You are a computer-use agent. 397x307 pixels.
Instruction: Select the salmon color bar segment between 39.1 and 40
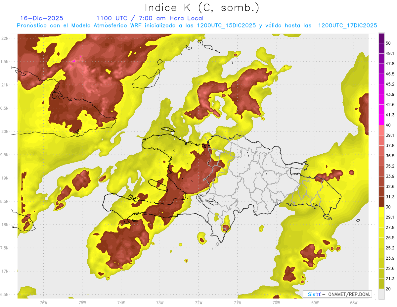point(381,130)
